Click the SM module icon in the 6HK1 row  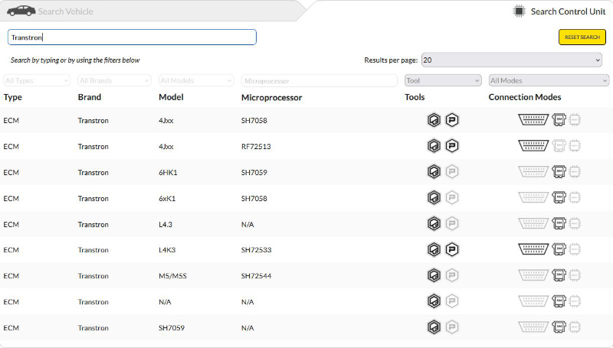(x=559, y=172)
